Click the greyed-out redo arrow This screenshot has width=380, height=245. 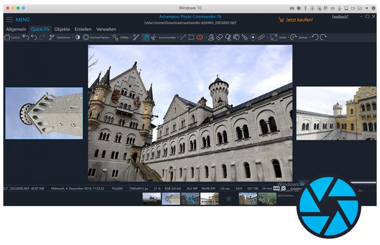[42, 38]
